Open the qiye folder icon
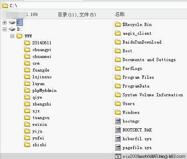The height and width of the screenshot is (159, 187). [27, 97]
